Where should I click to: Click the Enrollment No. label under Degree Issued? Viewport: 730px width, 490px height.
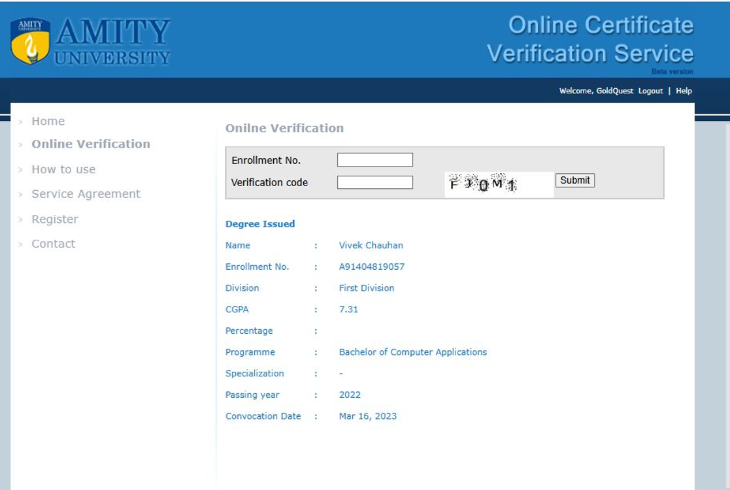(257, 267)
